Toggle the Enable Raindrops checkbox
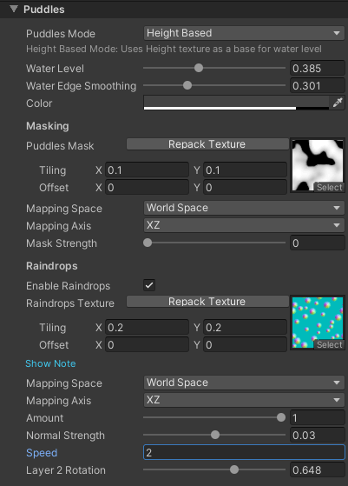 click(x=149, y=285)
